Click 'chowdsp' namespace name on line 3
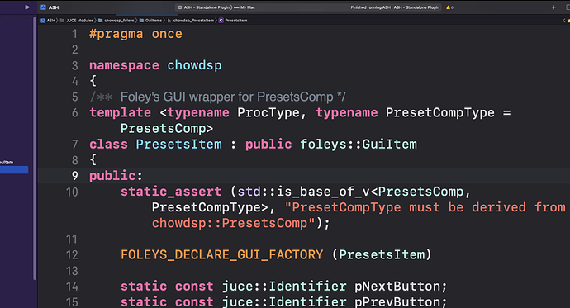The image size is (570, 308). click(x=194, y=66)
